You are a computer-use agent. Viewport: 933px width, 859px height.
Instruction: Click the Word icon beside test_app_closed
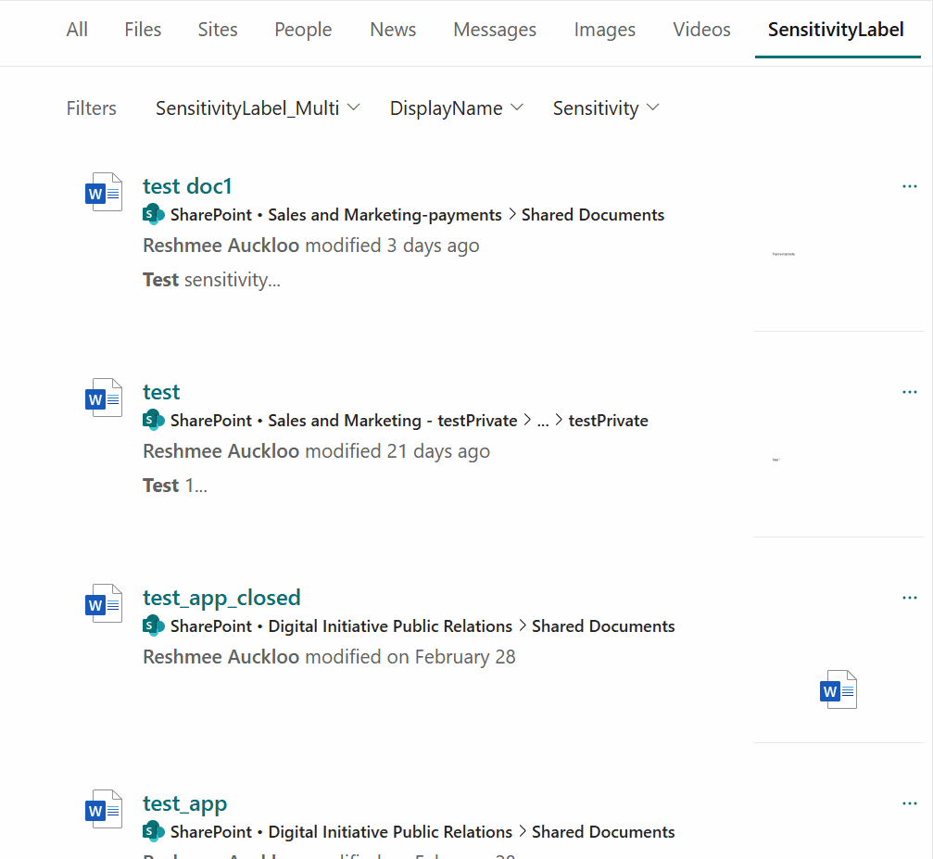[x=103, y=603]
